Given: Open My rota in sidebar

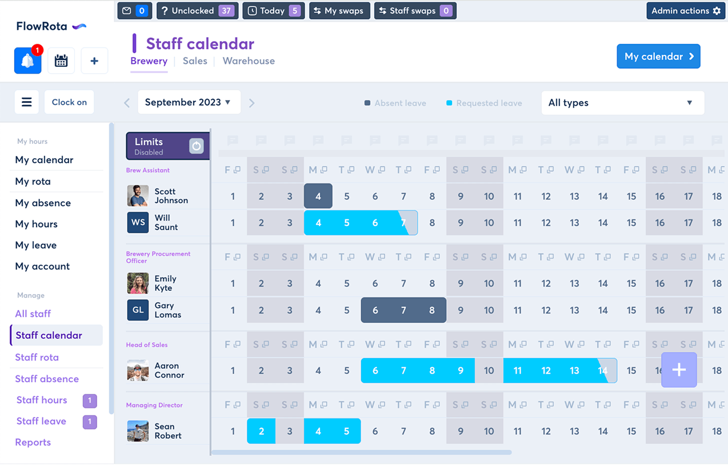Looking at the screenshot, I should (33, 182).
